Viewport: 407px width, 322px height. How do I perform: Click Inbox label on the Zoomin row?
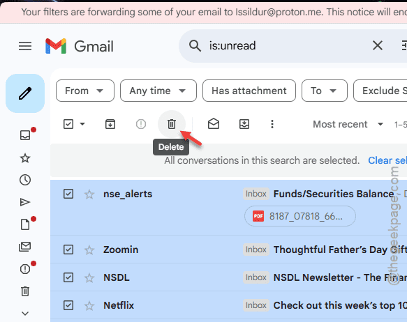click(x=256, y=250)
